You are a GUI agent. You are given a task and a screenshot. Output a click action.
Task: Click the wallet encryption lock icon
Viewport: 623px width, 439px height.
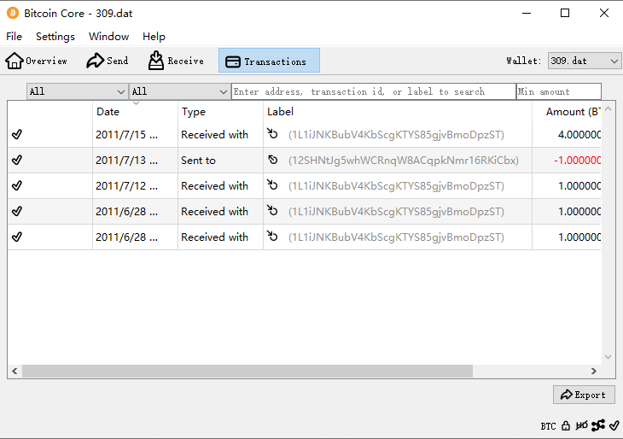pos(566,425)
